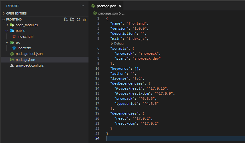Click the "author" key on line 11

tap(118, 74)
